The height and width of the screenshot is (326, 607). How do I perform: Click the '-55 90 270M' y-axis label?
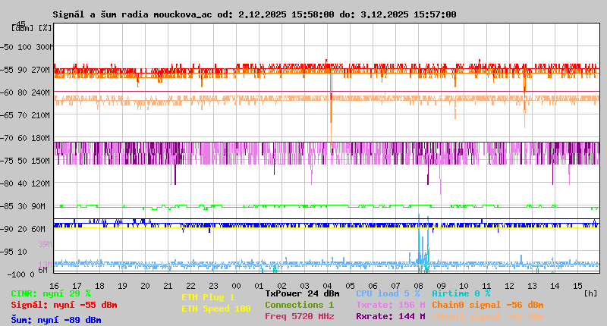(x=25, y=70)
